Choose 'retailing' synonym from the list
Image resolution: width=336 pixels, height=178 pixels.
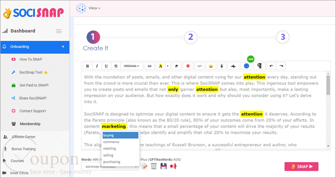pos(121,149)
